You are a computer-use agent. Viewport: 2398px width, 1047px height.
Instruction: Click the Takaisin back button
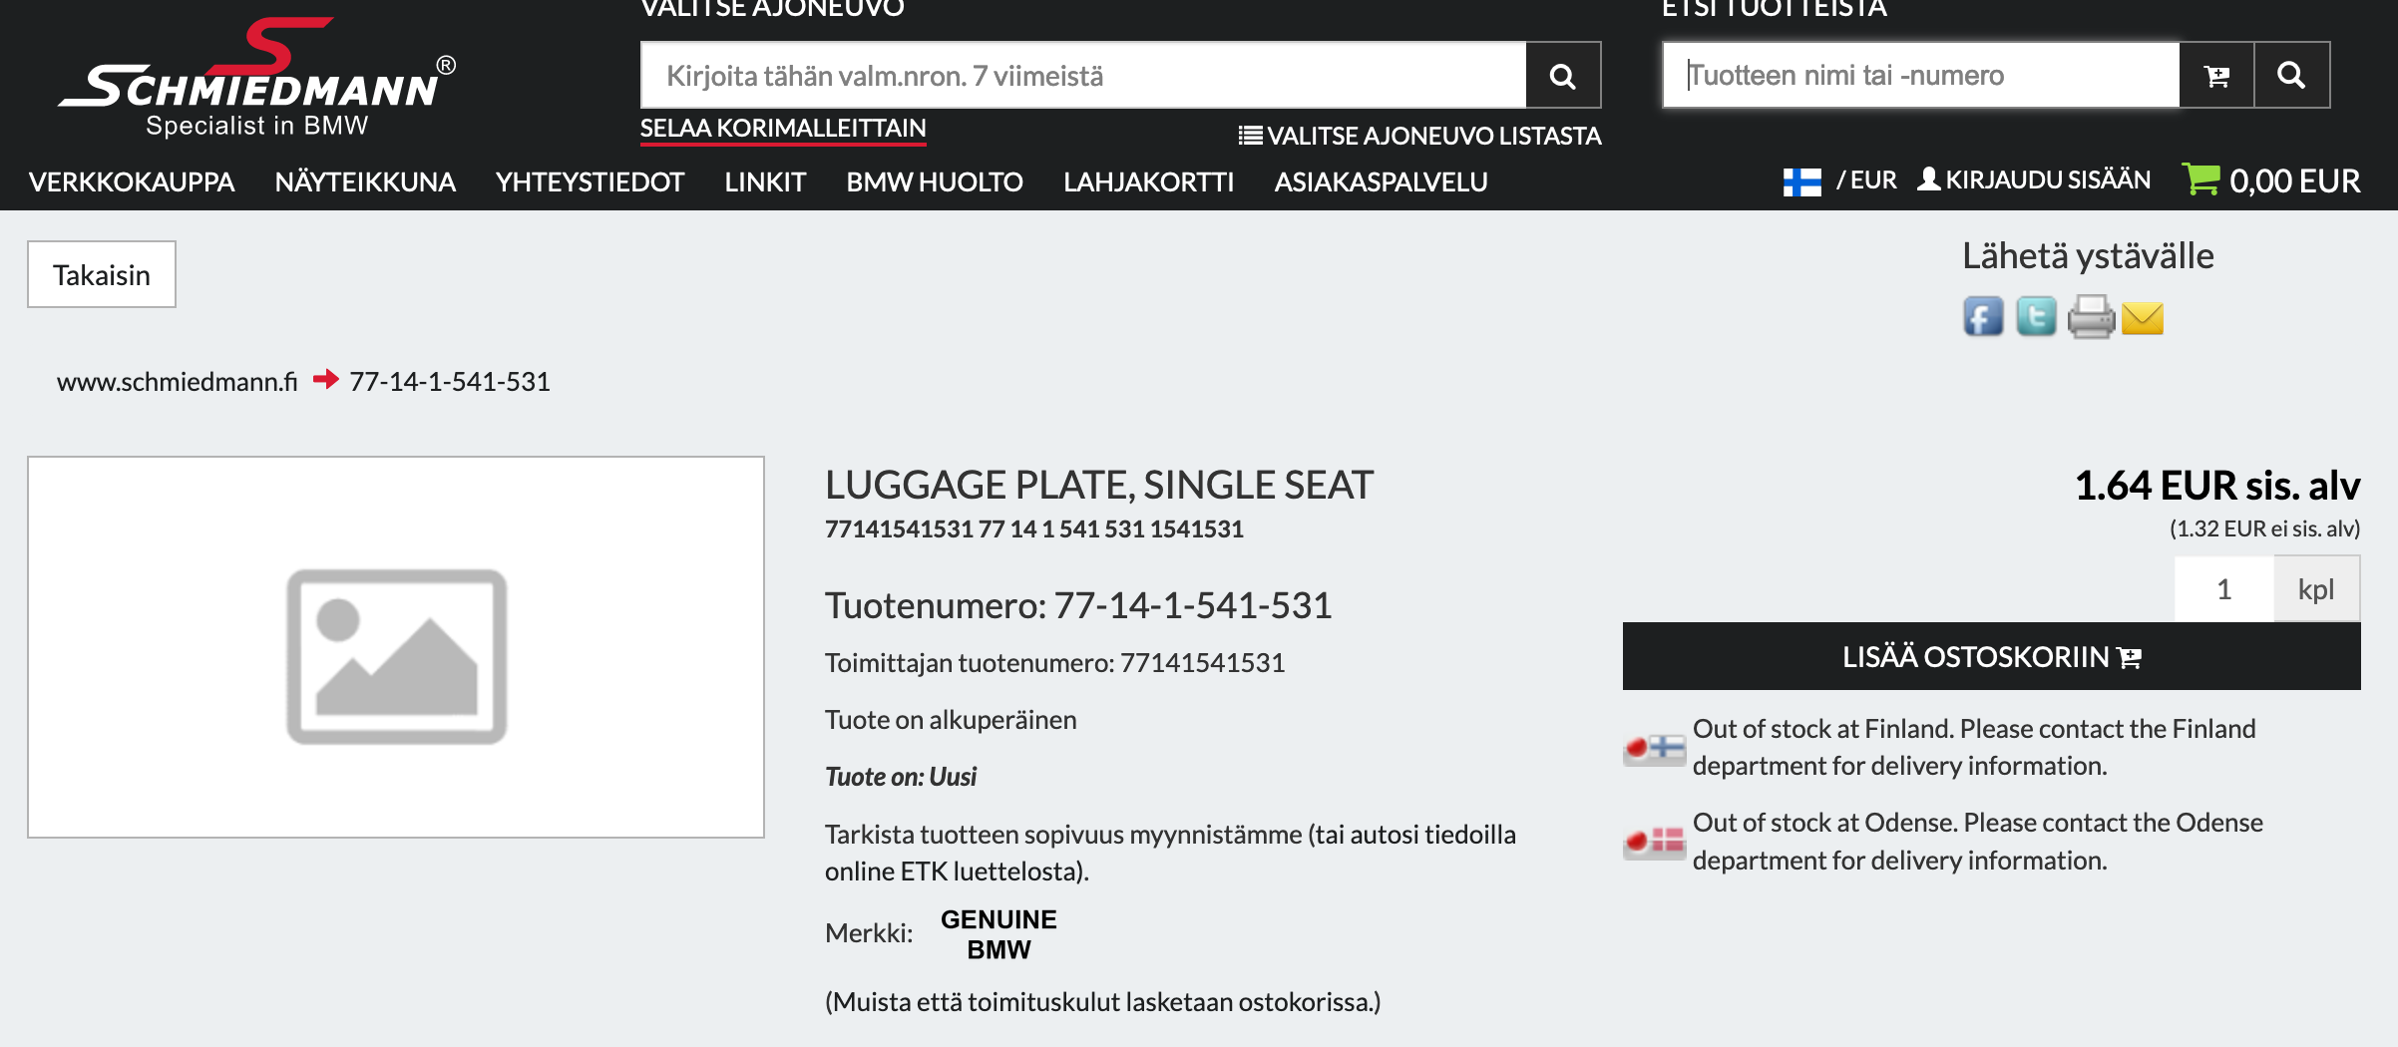[102, 274]
